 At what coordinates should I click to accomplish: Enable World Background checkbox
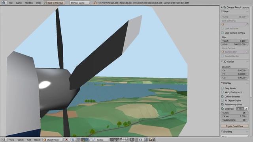[x=223, y=92]
